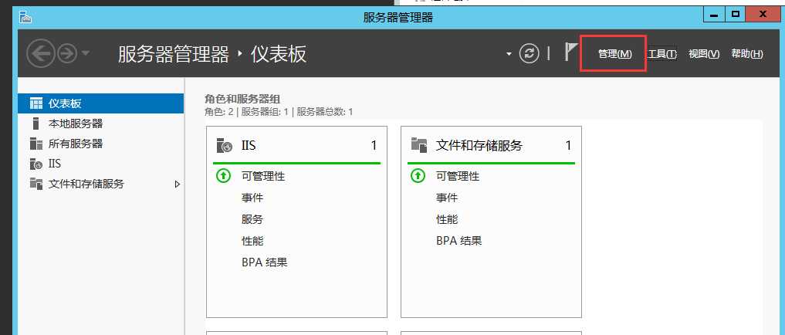Click green 可管理性 icon in 文件和存储服务 tile

(418, 176)
